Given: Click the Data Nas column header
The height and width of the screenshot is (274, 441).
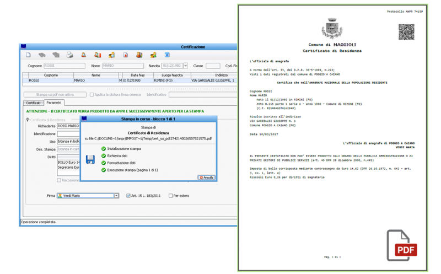Looking at the screenshot, I should click(x=138, y=75).
